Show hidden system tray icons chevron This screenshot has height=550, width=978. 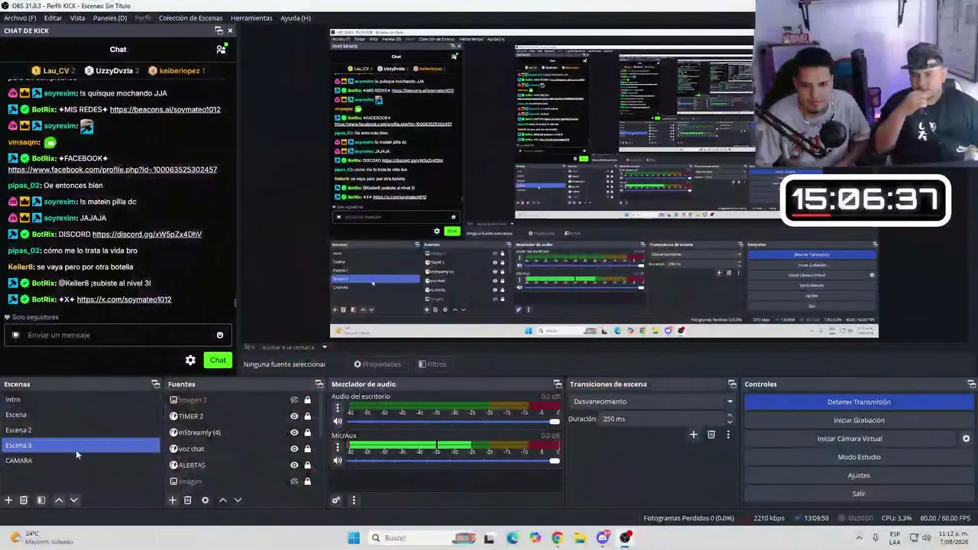tap(859, 538)
